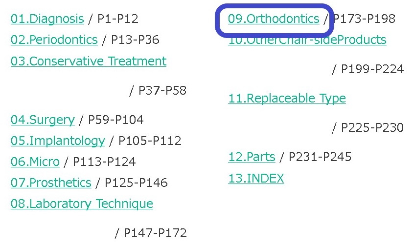Select 10.OtherChair-sideProducts link
Viewport: 413px width, 244px height.
pyautogui.click(x=307, y=40)
